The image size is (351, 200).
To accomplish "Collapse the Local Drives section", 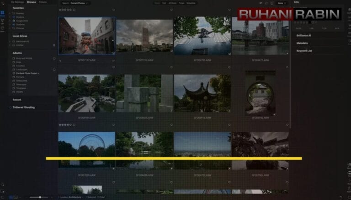I will click(20, 36).
